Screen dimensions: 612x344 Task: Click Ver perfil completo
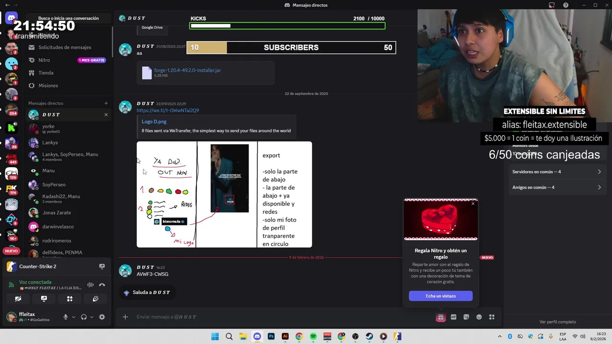557,322
